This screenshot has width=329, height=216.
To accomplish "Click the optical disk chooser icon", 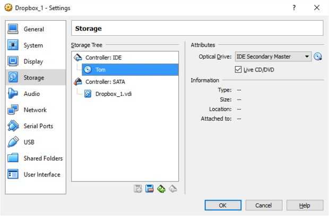I will tap(318, 57).
